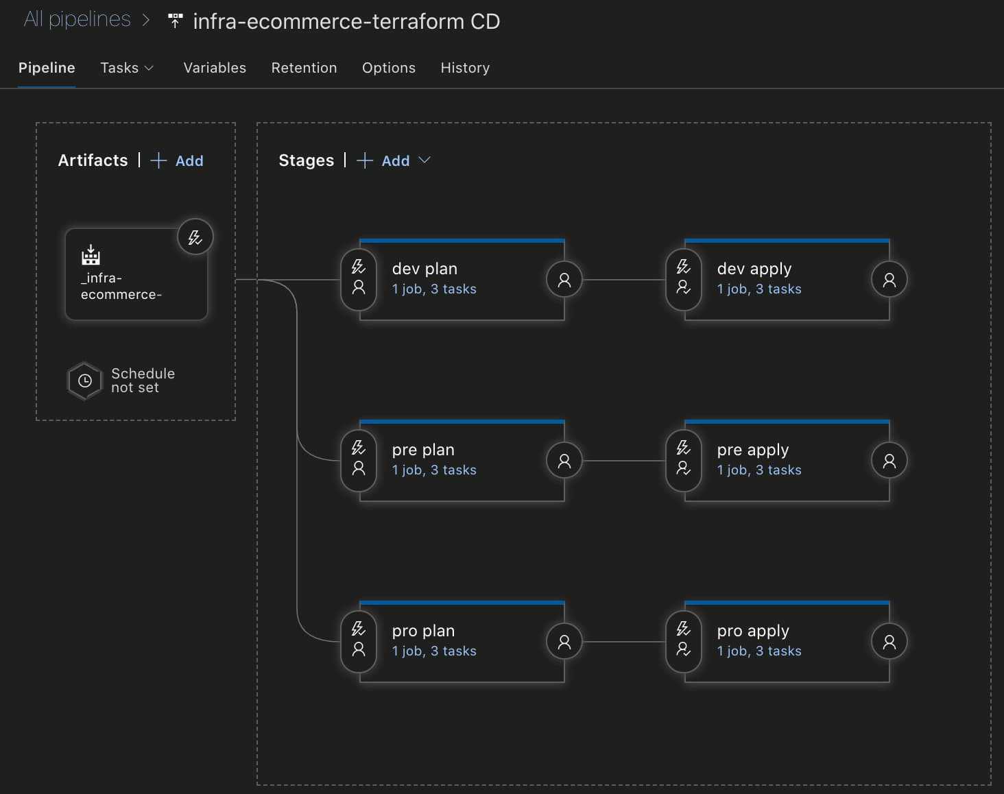Open pre-deployment conditions for pro plan
Viewport: 1004px width, 794px height.
point(359,641)
